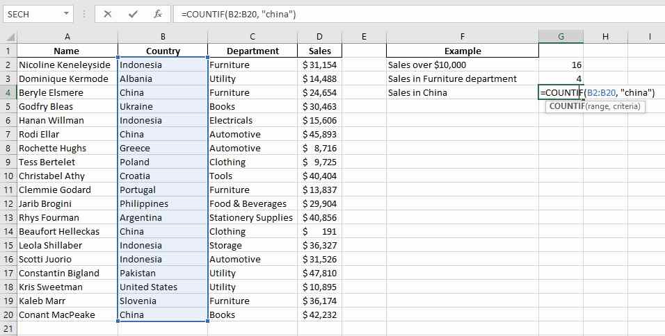Image resolution: width=665 pixels, height=336 pixels.
Task: Select column B header
Action: (x=163, y=37)
